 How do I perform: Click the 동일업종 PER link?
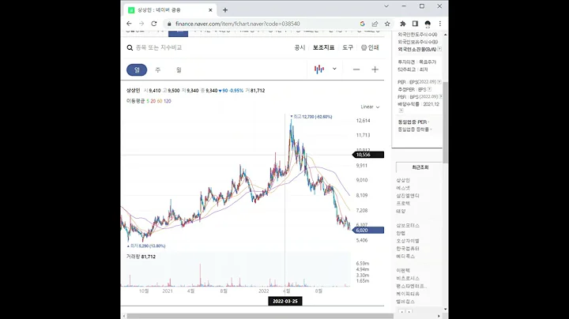(413, 122)
